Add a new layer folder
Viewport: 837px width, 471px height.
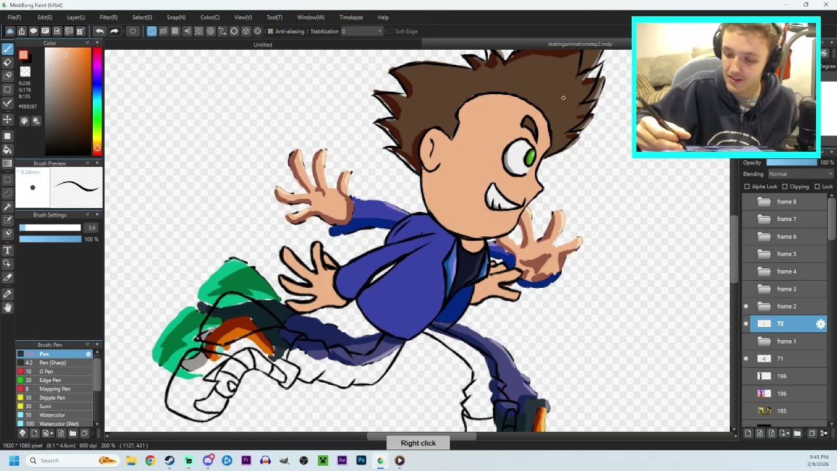pos(797,433)
